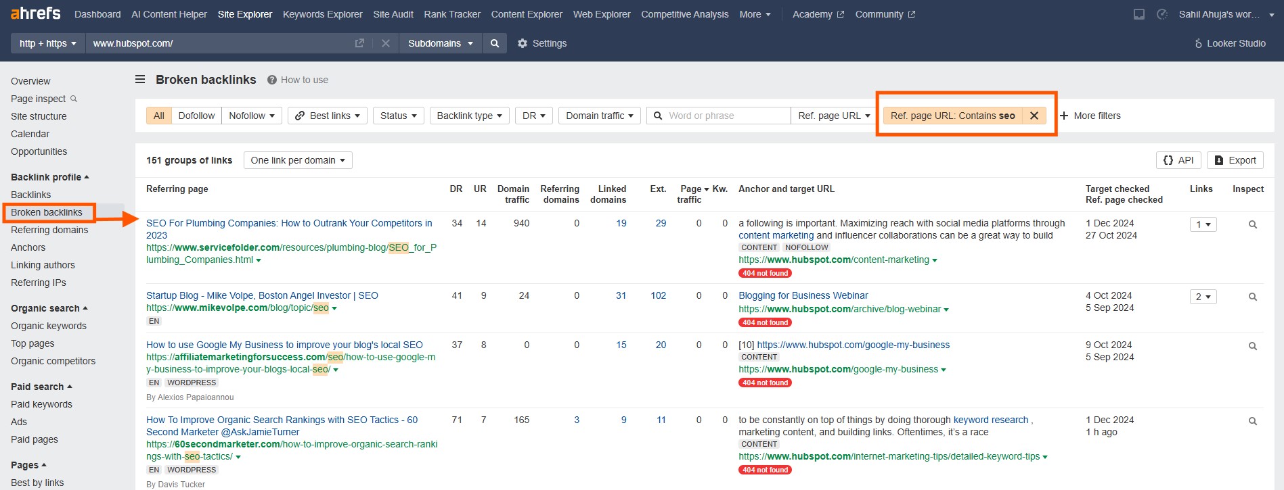The height and width of the screenshot is (490, 1284).
Task: Collapse the Backlink profile section
Action: 50,177
